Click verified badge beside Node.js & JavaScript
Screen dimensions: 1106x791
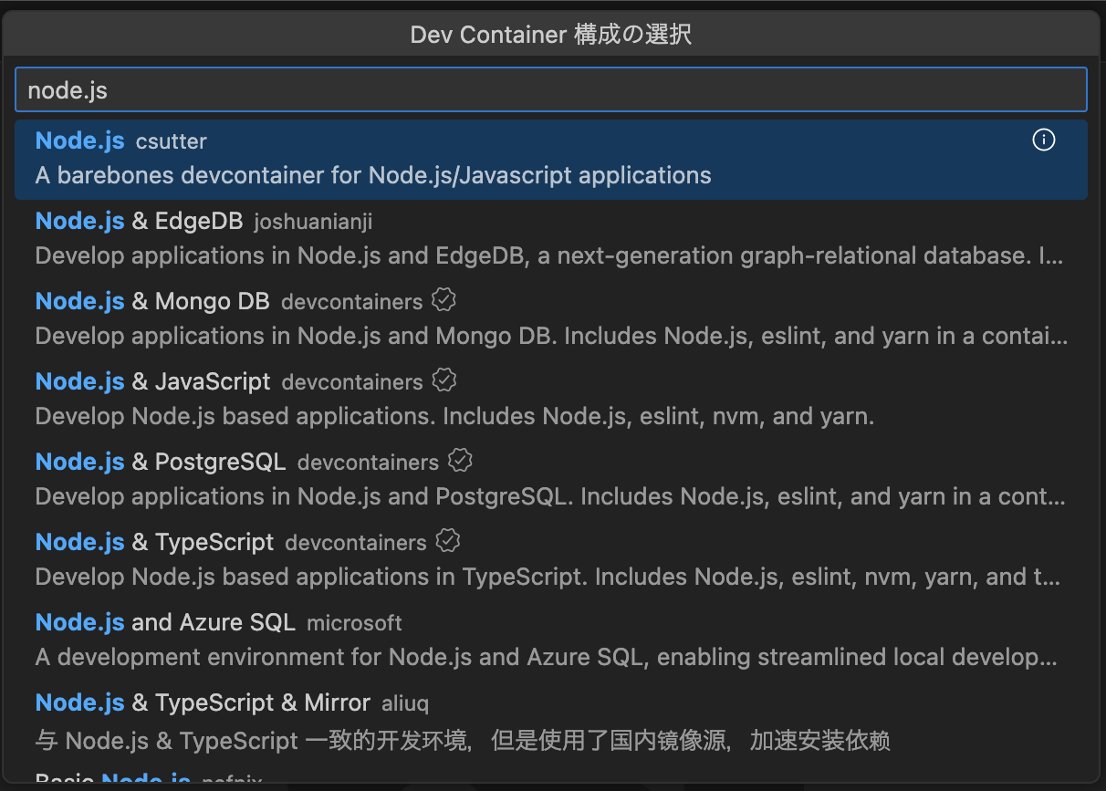[443, 380]
